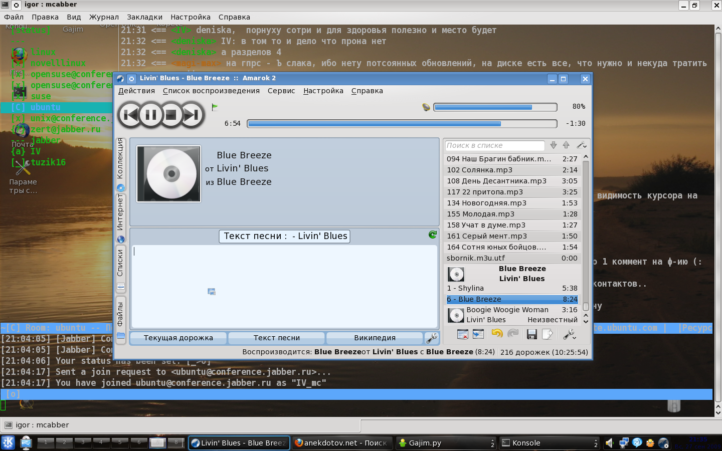Click the Amarok window menu icon

120,79
